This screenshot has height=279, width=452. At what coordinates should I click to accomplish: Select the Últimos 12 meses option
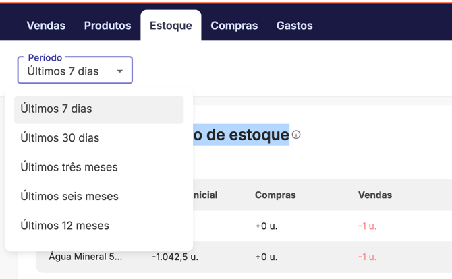click(x=98, y=226)
